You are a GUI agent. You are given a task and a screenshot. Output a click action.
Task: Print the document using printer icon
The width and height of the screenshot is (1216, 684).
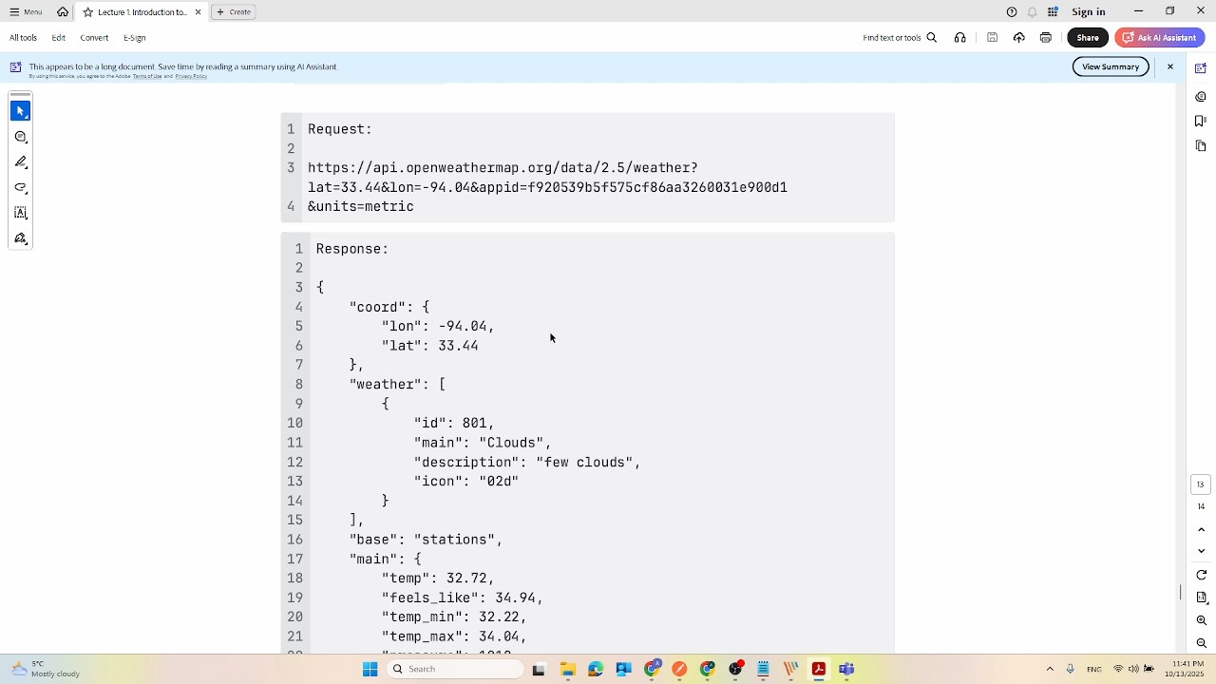click(1045, 38)
